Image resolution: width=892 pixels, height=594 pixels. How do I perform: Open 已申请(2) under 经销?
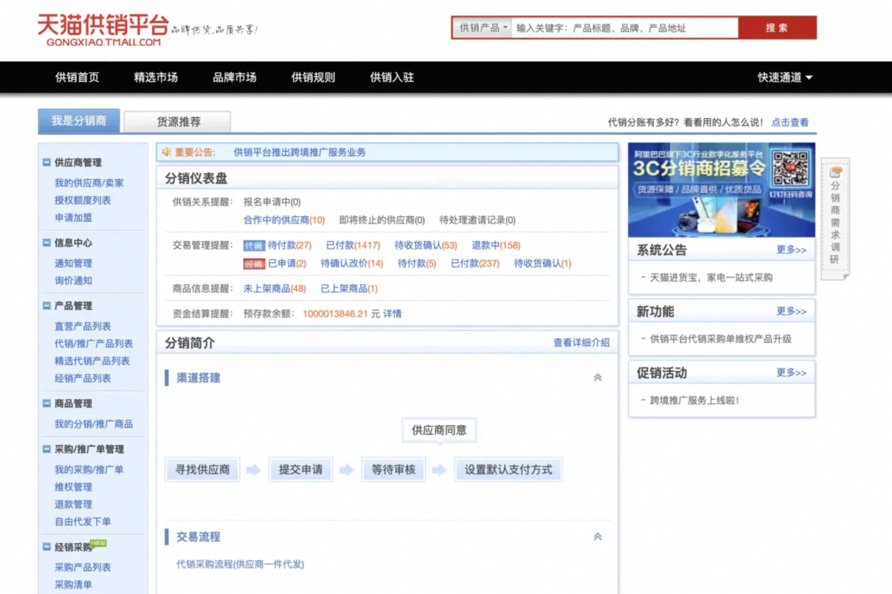(x=287, y=264)
